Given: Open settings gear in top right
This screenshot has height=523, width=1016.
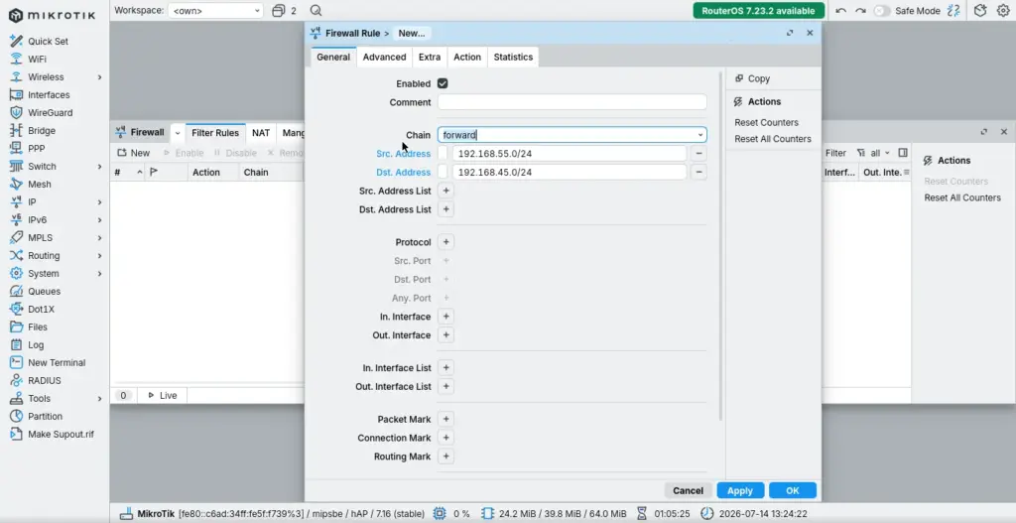Looking at the screenshot, I should pos(1003,10).
